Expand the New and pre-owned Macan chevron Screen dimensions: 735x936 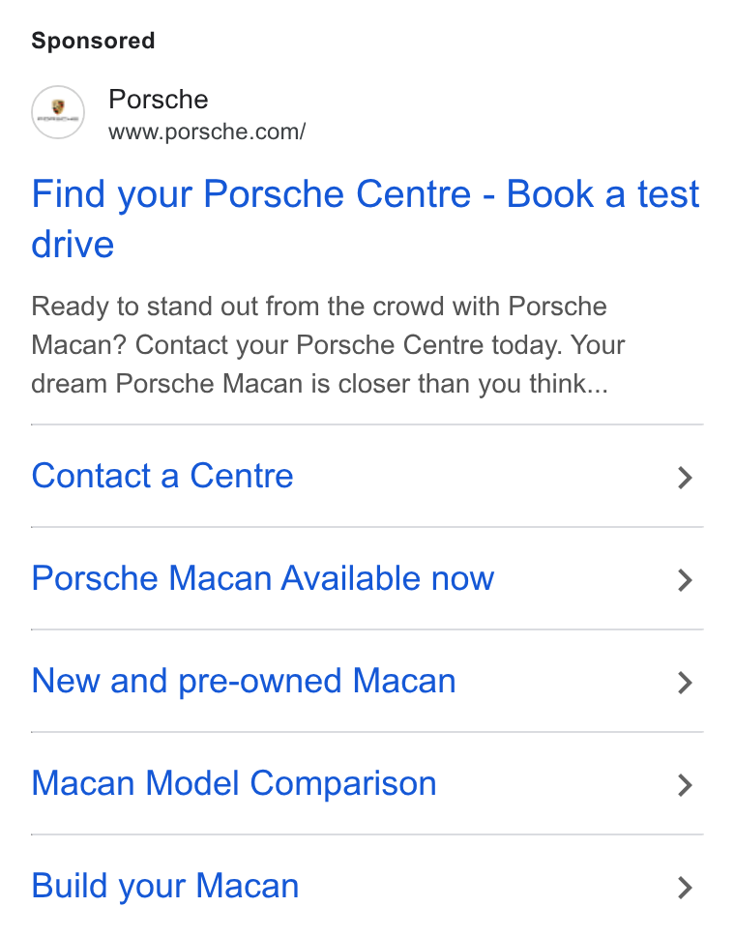click(685, 683)
